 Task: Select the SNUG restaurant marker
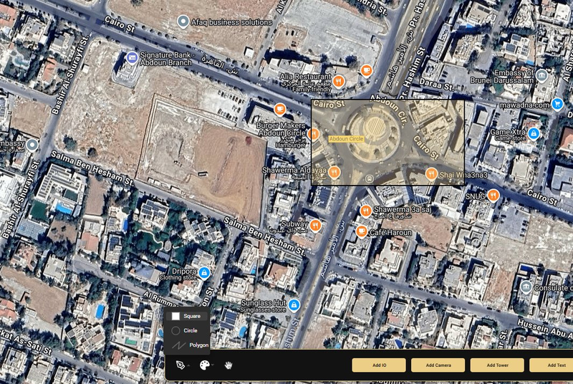[493, 196]
